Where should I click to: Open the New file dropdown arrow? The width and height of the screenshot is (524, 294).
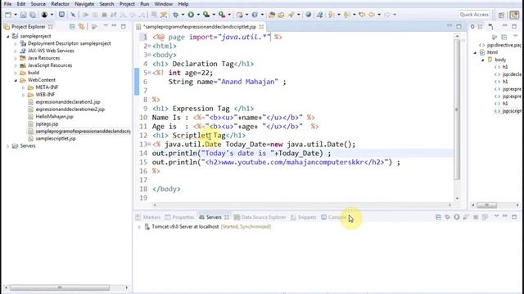[16, 15]
